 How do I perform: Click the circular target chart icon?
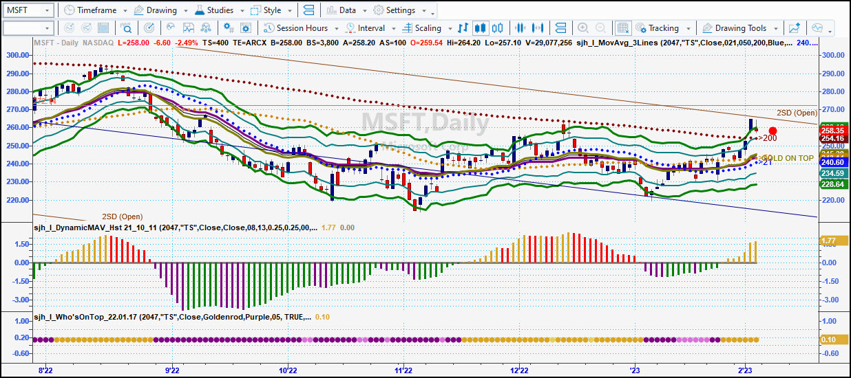click(150, 28)
